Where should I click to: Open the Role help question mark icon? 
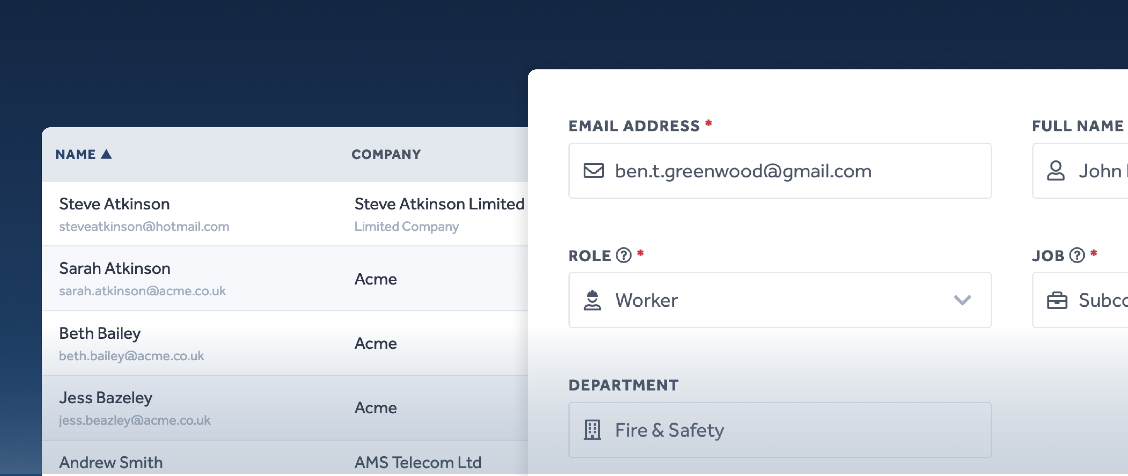tap(624, 255)
